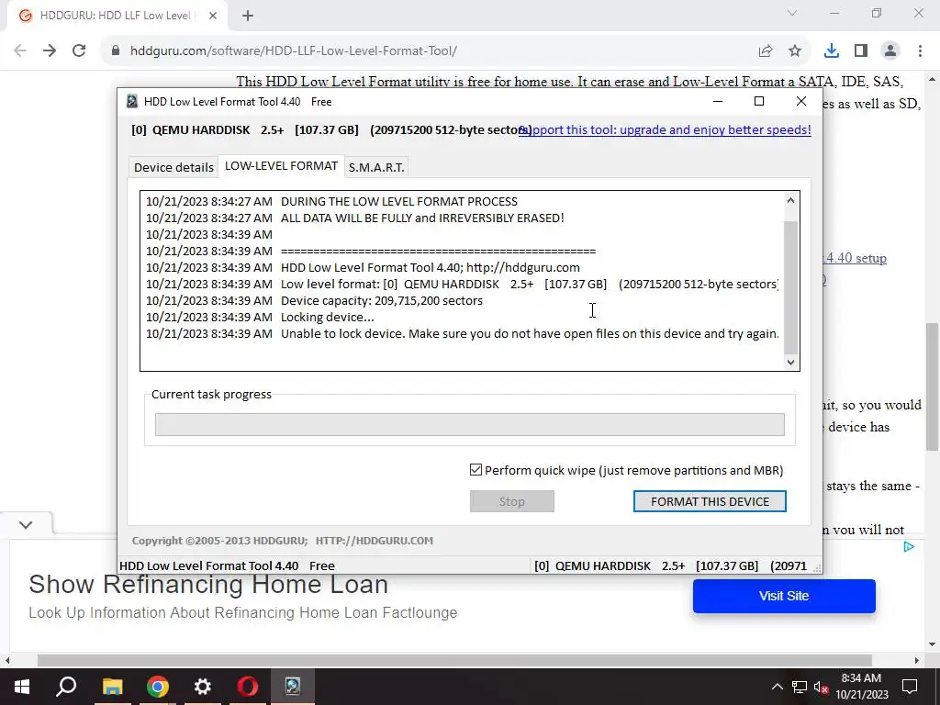Collapse the bottom ad chevron

point(25,524)
